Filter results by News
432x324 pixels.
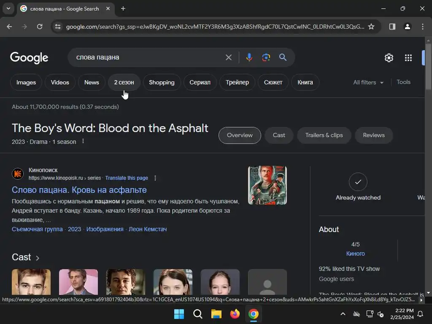tap(92, 82)
